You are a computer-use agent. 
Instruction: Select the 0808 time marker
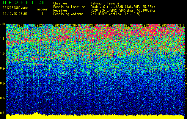(x=145, y=26)
